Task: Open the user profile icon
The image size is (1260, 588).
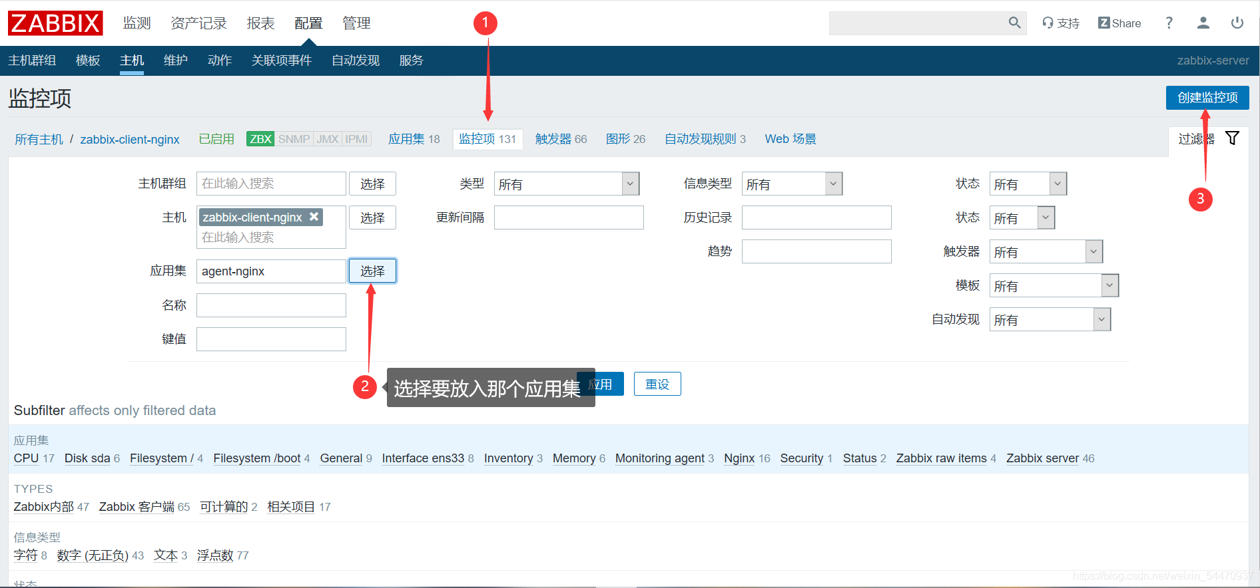Action: click(1203, 23)
